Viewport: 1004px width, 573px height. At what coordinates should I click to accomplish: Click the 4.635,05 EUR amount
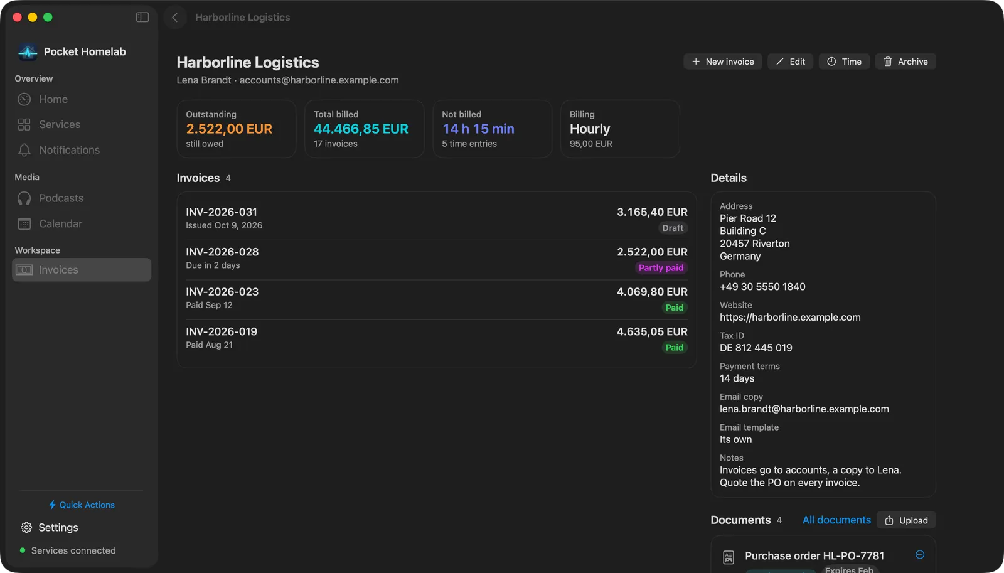click(652, 331)
